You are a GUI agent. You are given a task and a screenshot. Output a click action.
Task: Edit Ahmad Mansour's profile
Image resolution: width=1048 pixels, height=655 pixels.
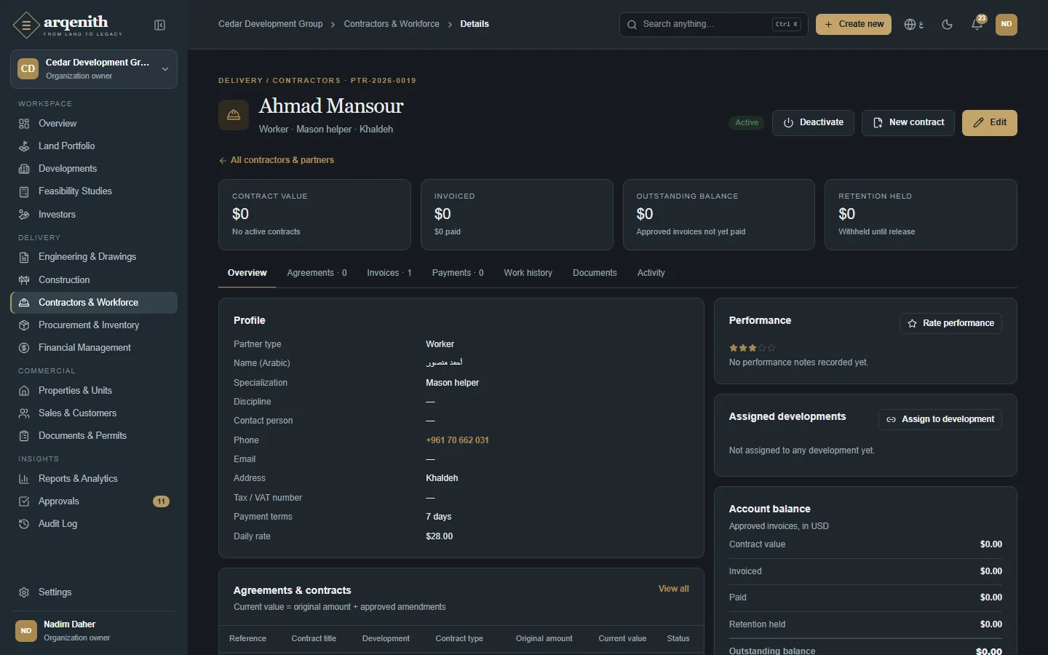(990, 123)
